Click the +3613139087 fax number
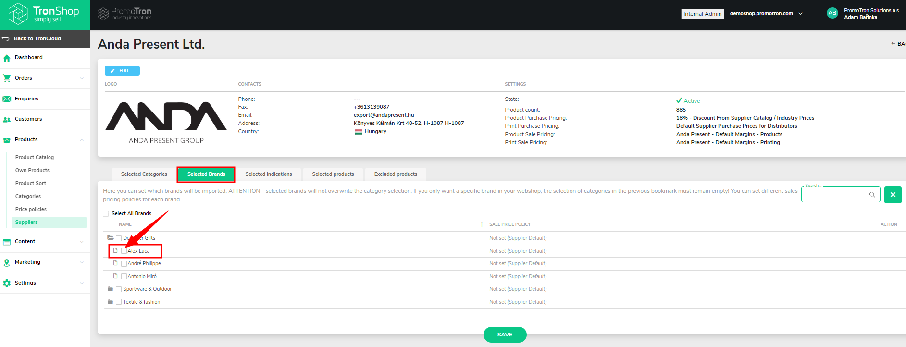Screen dimensions: 906x347 [372, 107]
